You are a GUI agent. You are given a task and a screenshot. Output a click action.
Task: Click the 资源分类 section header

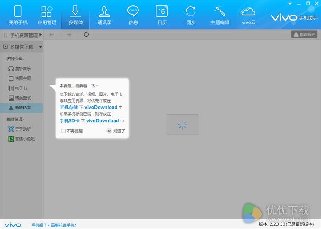click(x=15, y=59)
